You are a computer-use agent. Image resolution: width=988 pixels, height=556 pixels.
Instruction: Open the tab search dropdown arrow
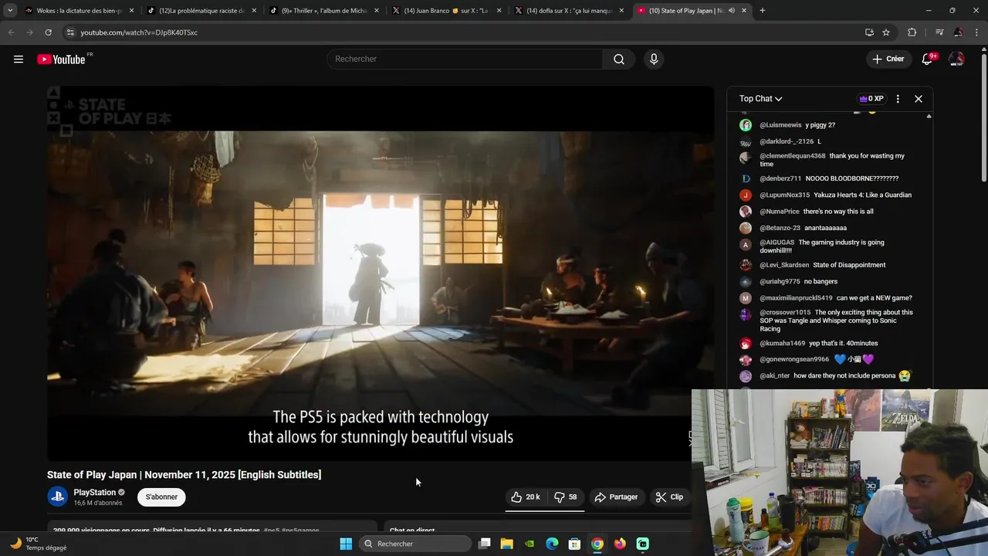pyautogui.click(x=10, y=11)
